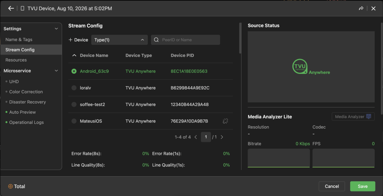Click the Media Analyzer button
Viewport: 383px width, 196px height.
[x=353, y=116]
